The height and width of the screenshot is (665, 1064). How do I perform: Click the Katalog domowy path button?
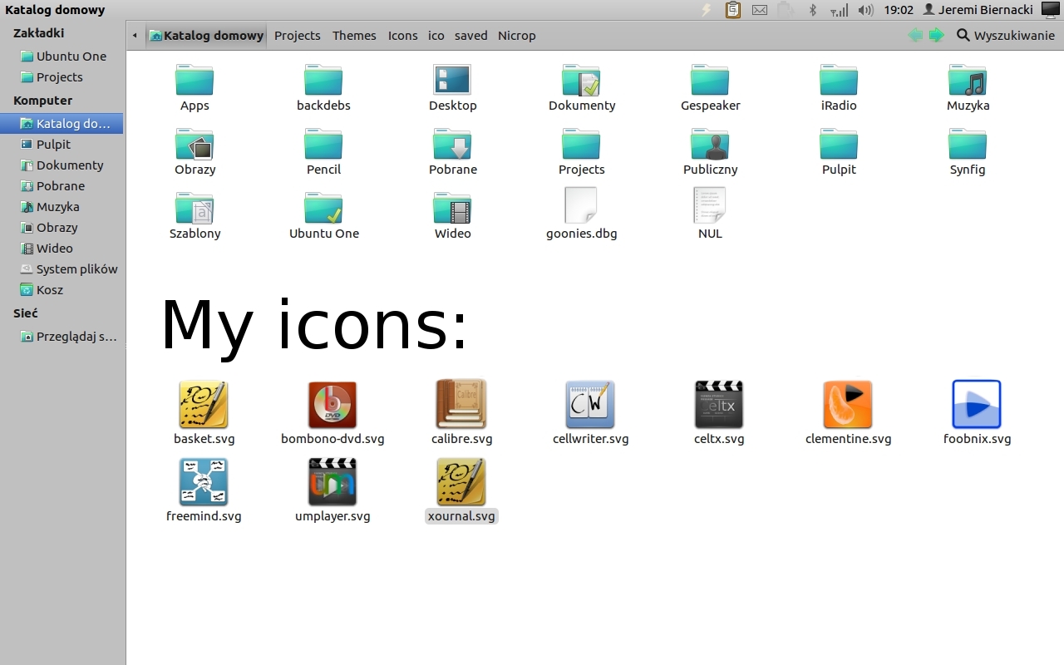(x=206, y=35)
